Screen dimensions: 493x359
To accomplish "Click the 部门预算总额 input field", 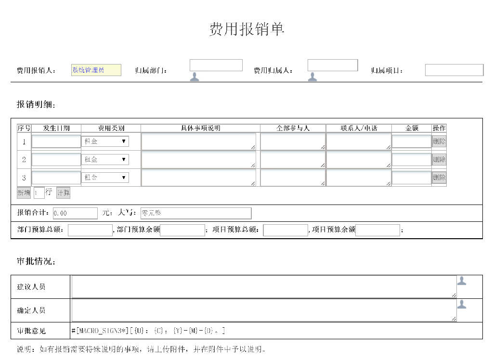I will click(90, 231).
